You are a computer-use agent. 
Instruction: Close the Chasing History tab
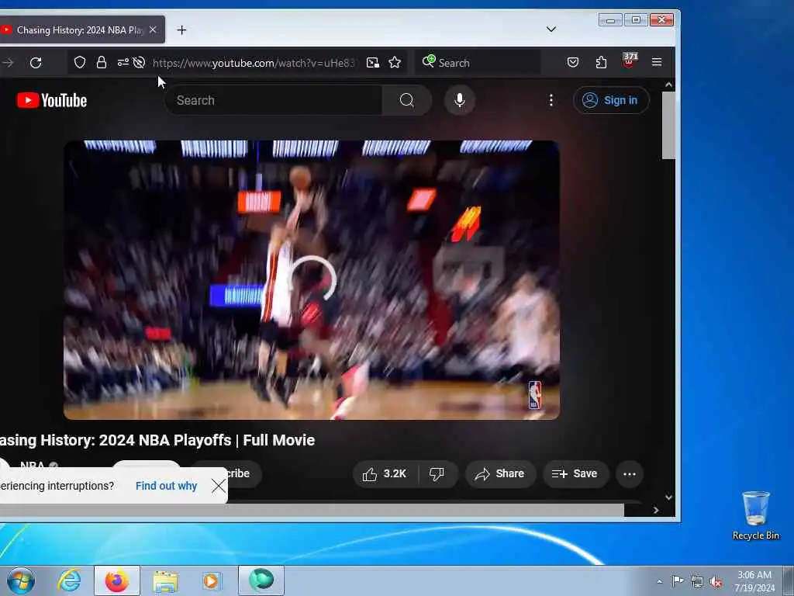coord(153,30)
